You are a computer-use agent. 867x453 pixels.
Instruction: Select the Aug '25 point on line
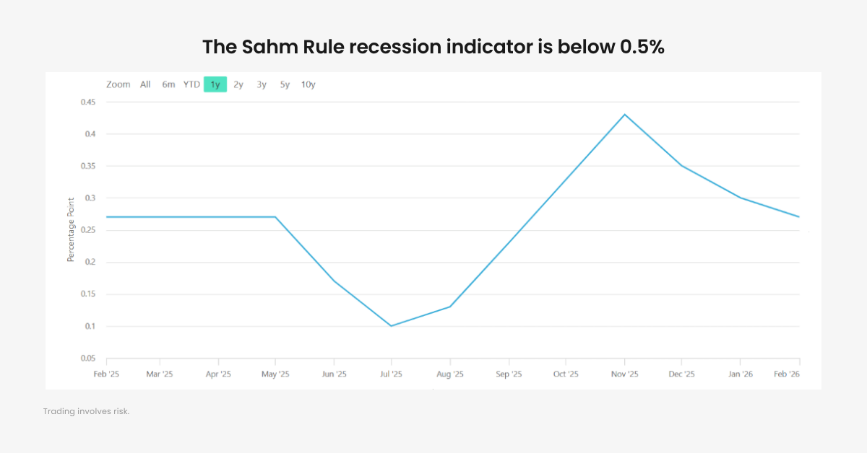pos(450,307)
